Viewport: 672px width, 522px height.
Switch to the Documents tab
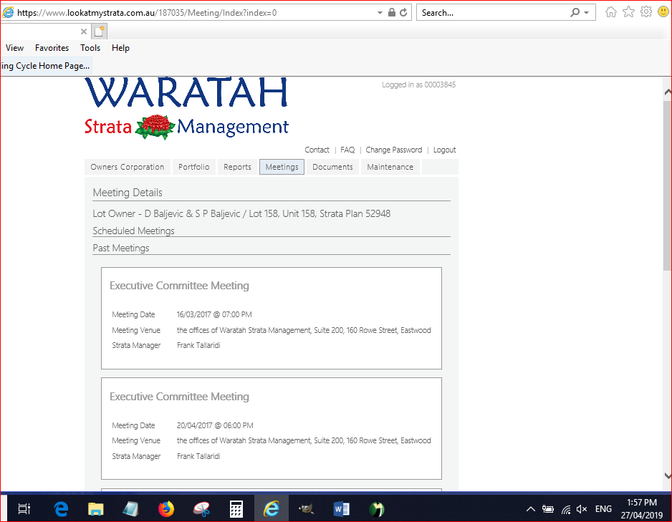332,167
